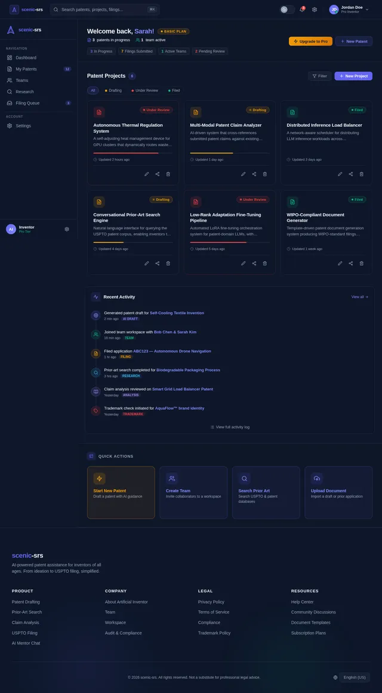Select the Search Prior Art quick action
The image size is (382, 693).
click(266, 492)
